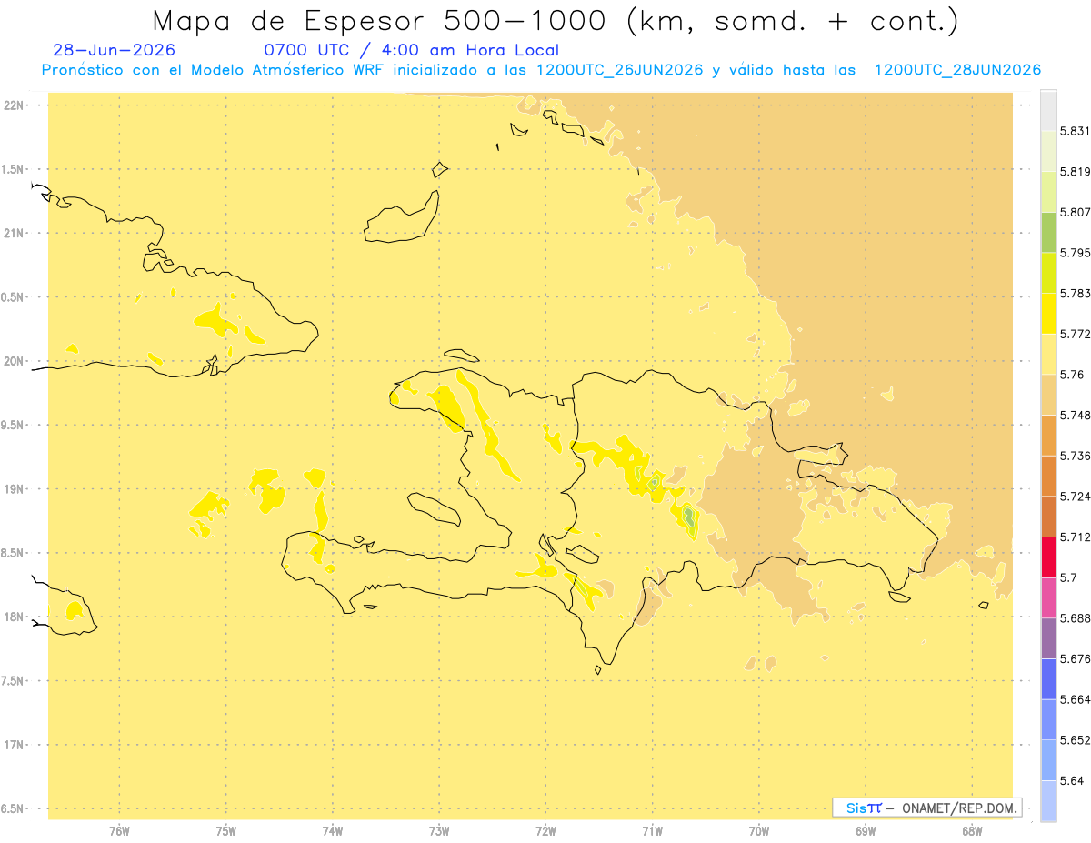Click the "75W" longitude axis label
This screenshot has height=843, width=1091.
coord(226,831)
